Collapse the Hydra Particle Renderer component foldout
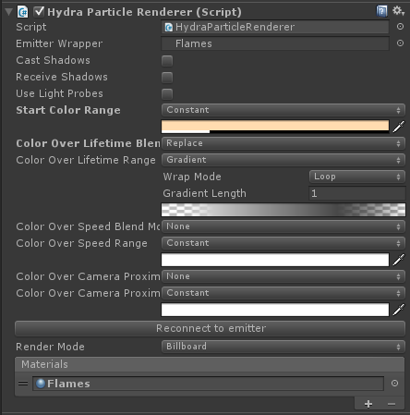This screenshot has width=410, height=415. click(x=9, y=12)
